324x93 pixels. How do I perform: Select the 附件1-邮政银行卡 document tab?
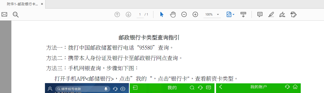click(x=22, y=4)
